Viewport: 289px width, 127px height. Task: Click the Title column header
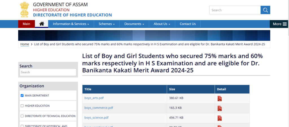coord(124,89)
